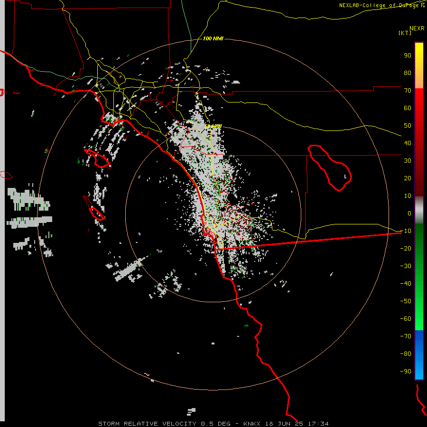The image size is (427, 427).
Task: Click the 90 value on the velocity scale
Action: (408, 56)
